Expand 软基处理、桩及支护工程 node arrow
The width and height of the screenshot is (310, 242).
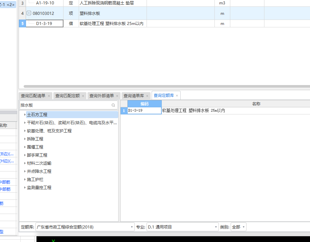[x=25, y=131]
